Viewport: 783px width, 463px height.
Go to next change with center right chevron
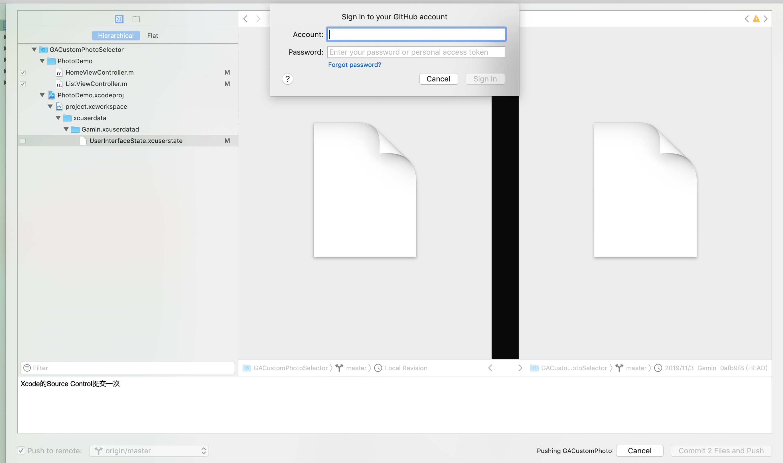[x=520, y=368]
